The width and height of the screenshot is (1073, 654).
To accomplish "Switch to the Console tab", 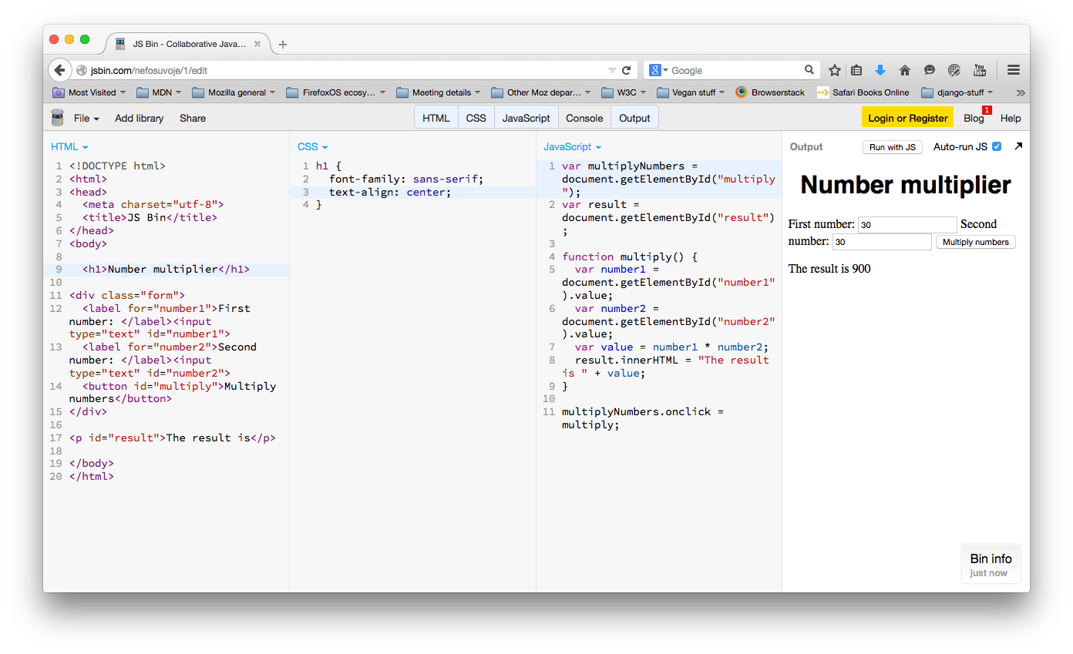I will pos(584,117).
